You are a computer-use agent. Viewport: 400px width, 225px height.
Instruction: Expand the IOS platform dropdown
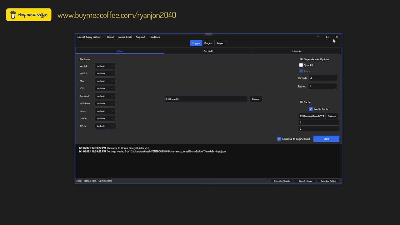coord(105,88)
